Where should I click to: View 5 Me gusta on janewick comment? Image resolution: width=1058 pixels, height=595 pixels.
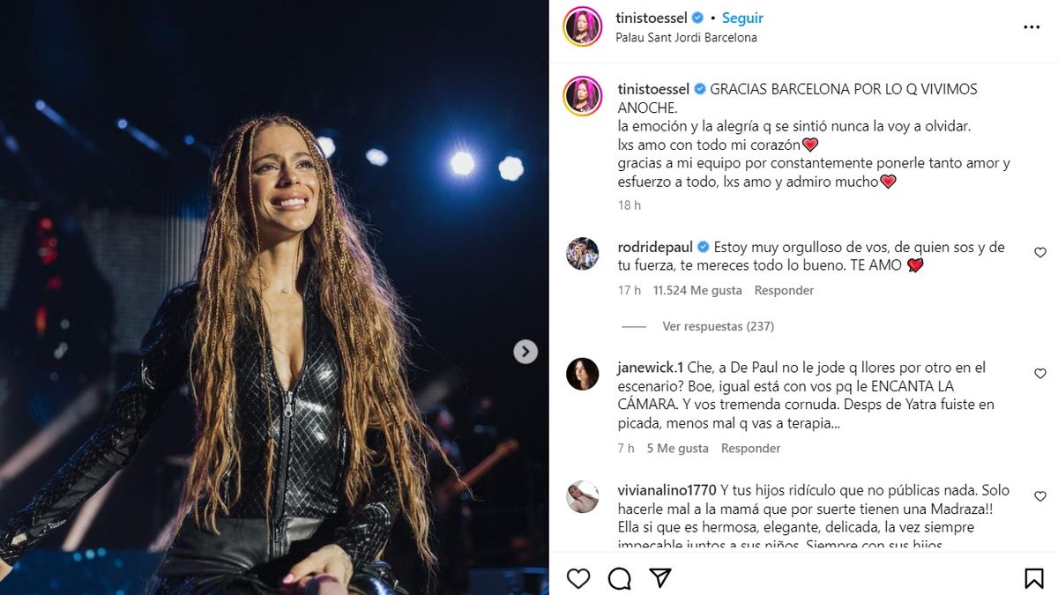coord(677,448)
